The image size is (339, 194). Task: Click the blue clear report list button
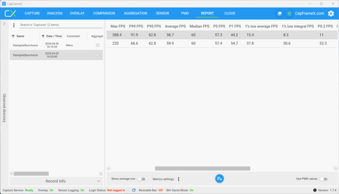point(220,179)
